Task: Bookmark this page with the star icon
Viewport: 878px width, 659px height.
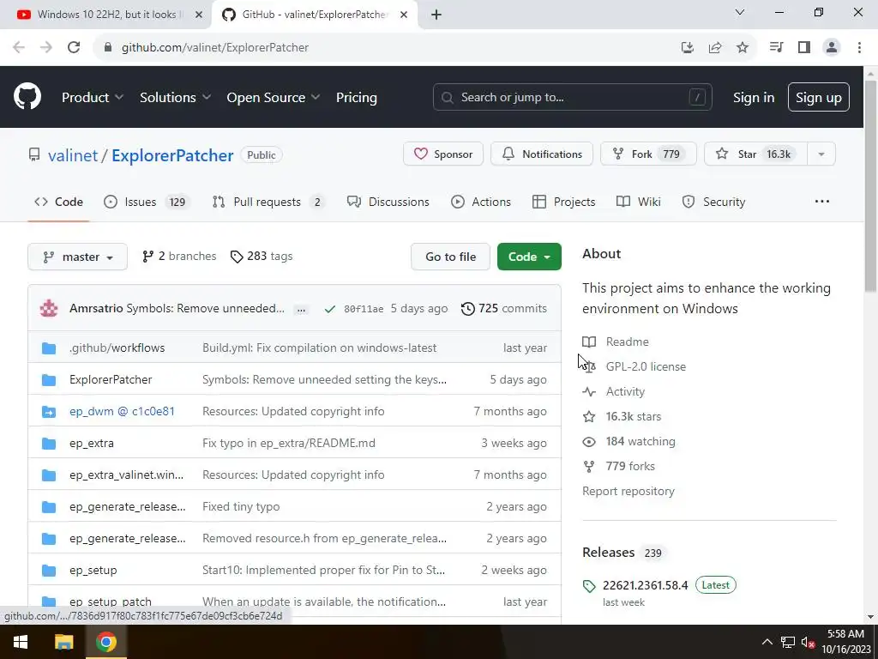Action: pos(743,48)
